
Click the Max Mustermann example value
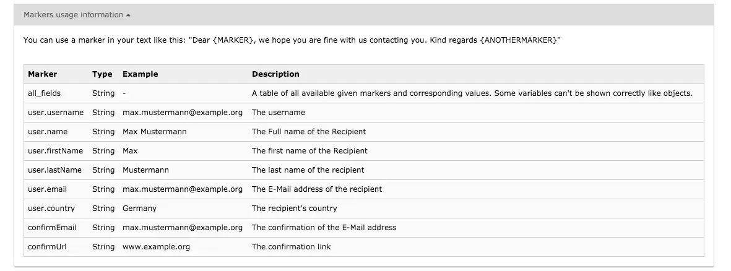tap(154, 132)
